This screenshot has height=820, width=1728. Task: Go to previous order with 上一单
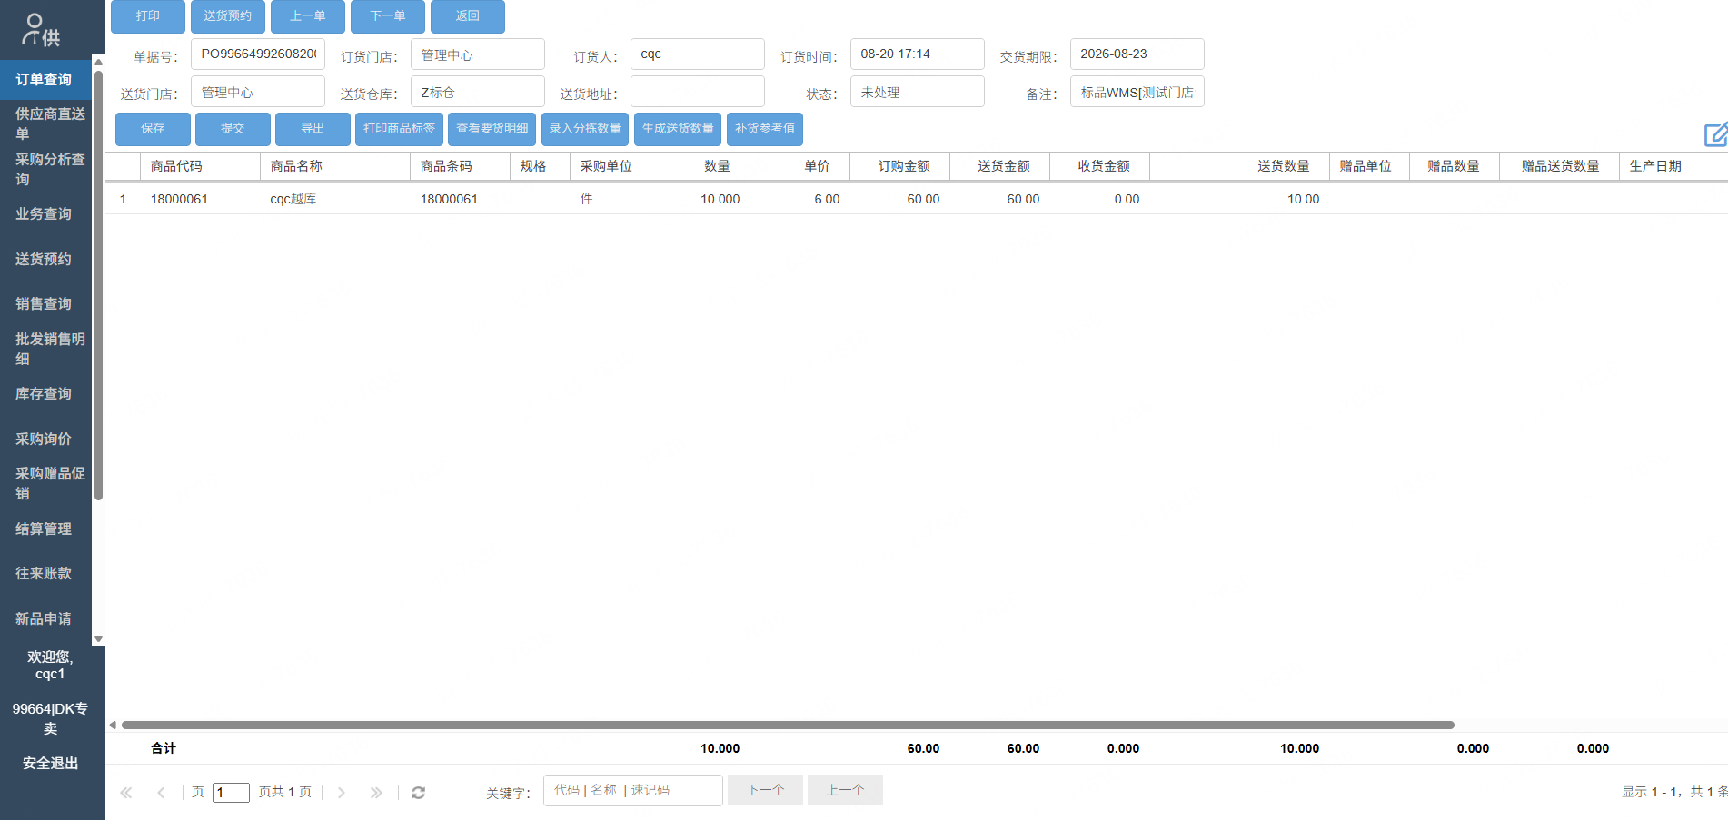[308, 16]
